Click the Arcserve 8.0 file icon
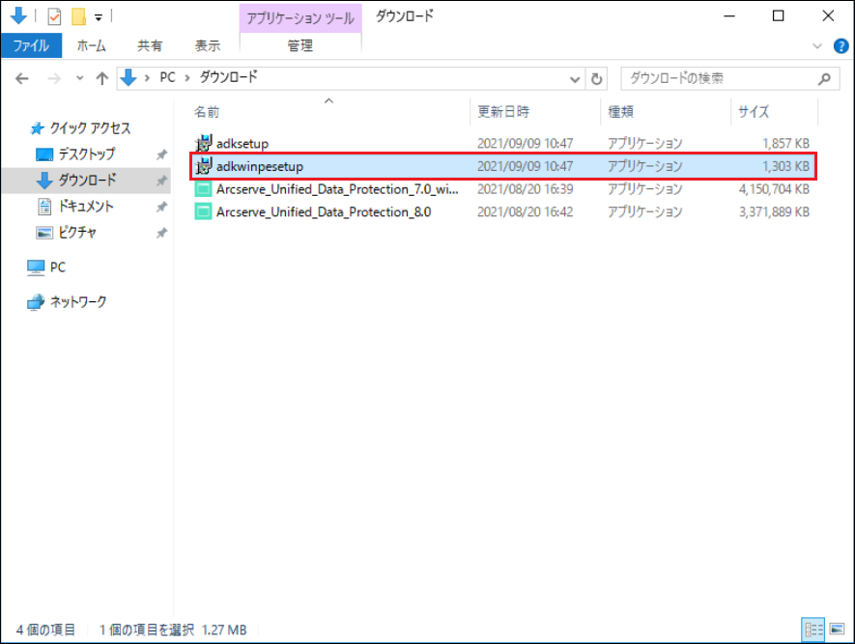The width and height of the screenshot is (855, 644). tap(204, 212)
